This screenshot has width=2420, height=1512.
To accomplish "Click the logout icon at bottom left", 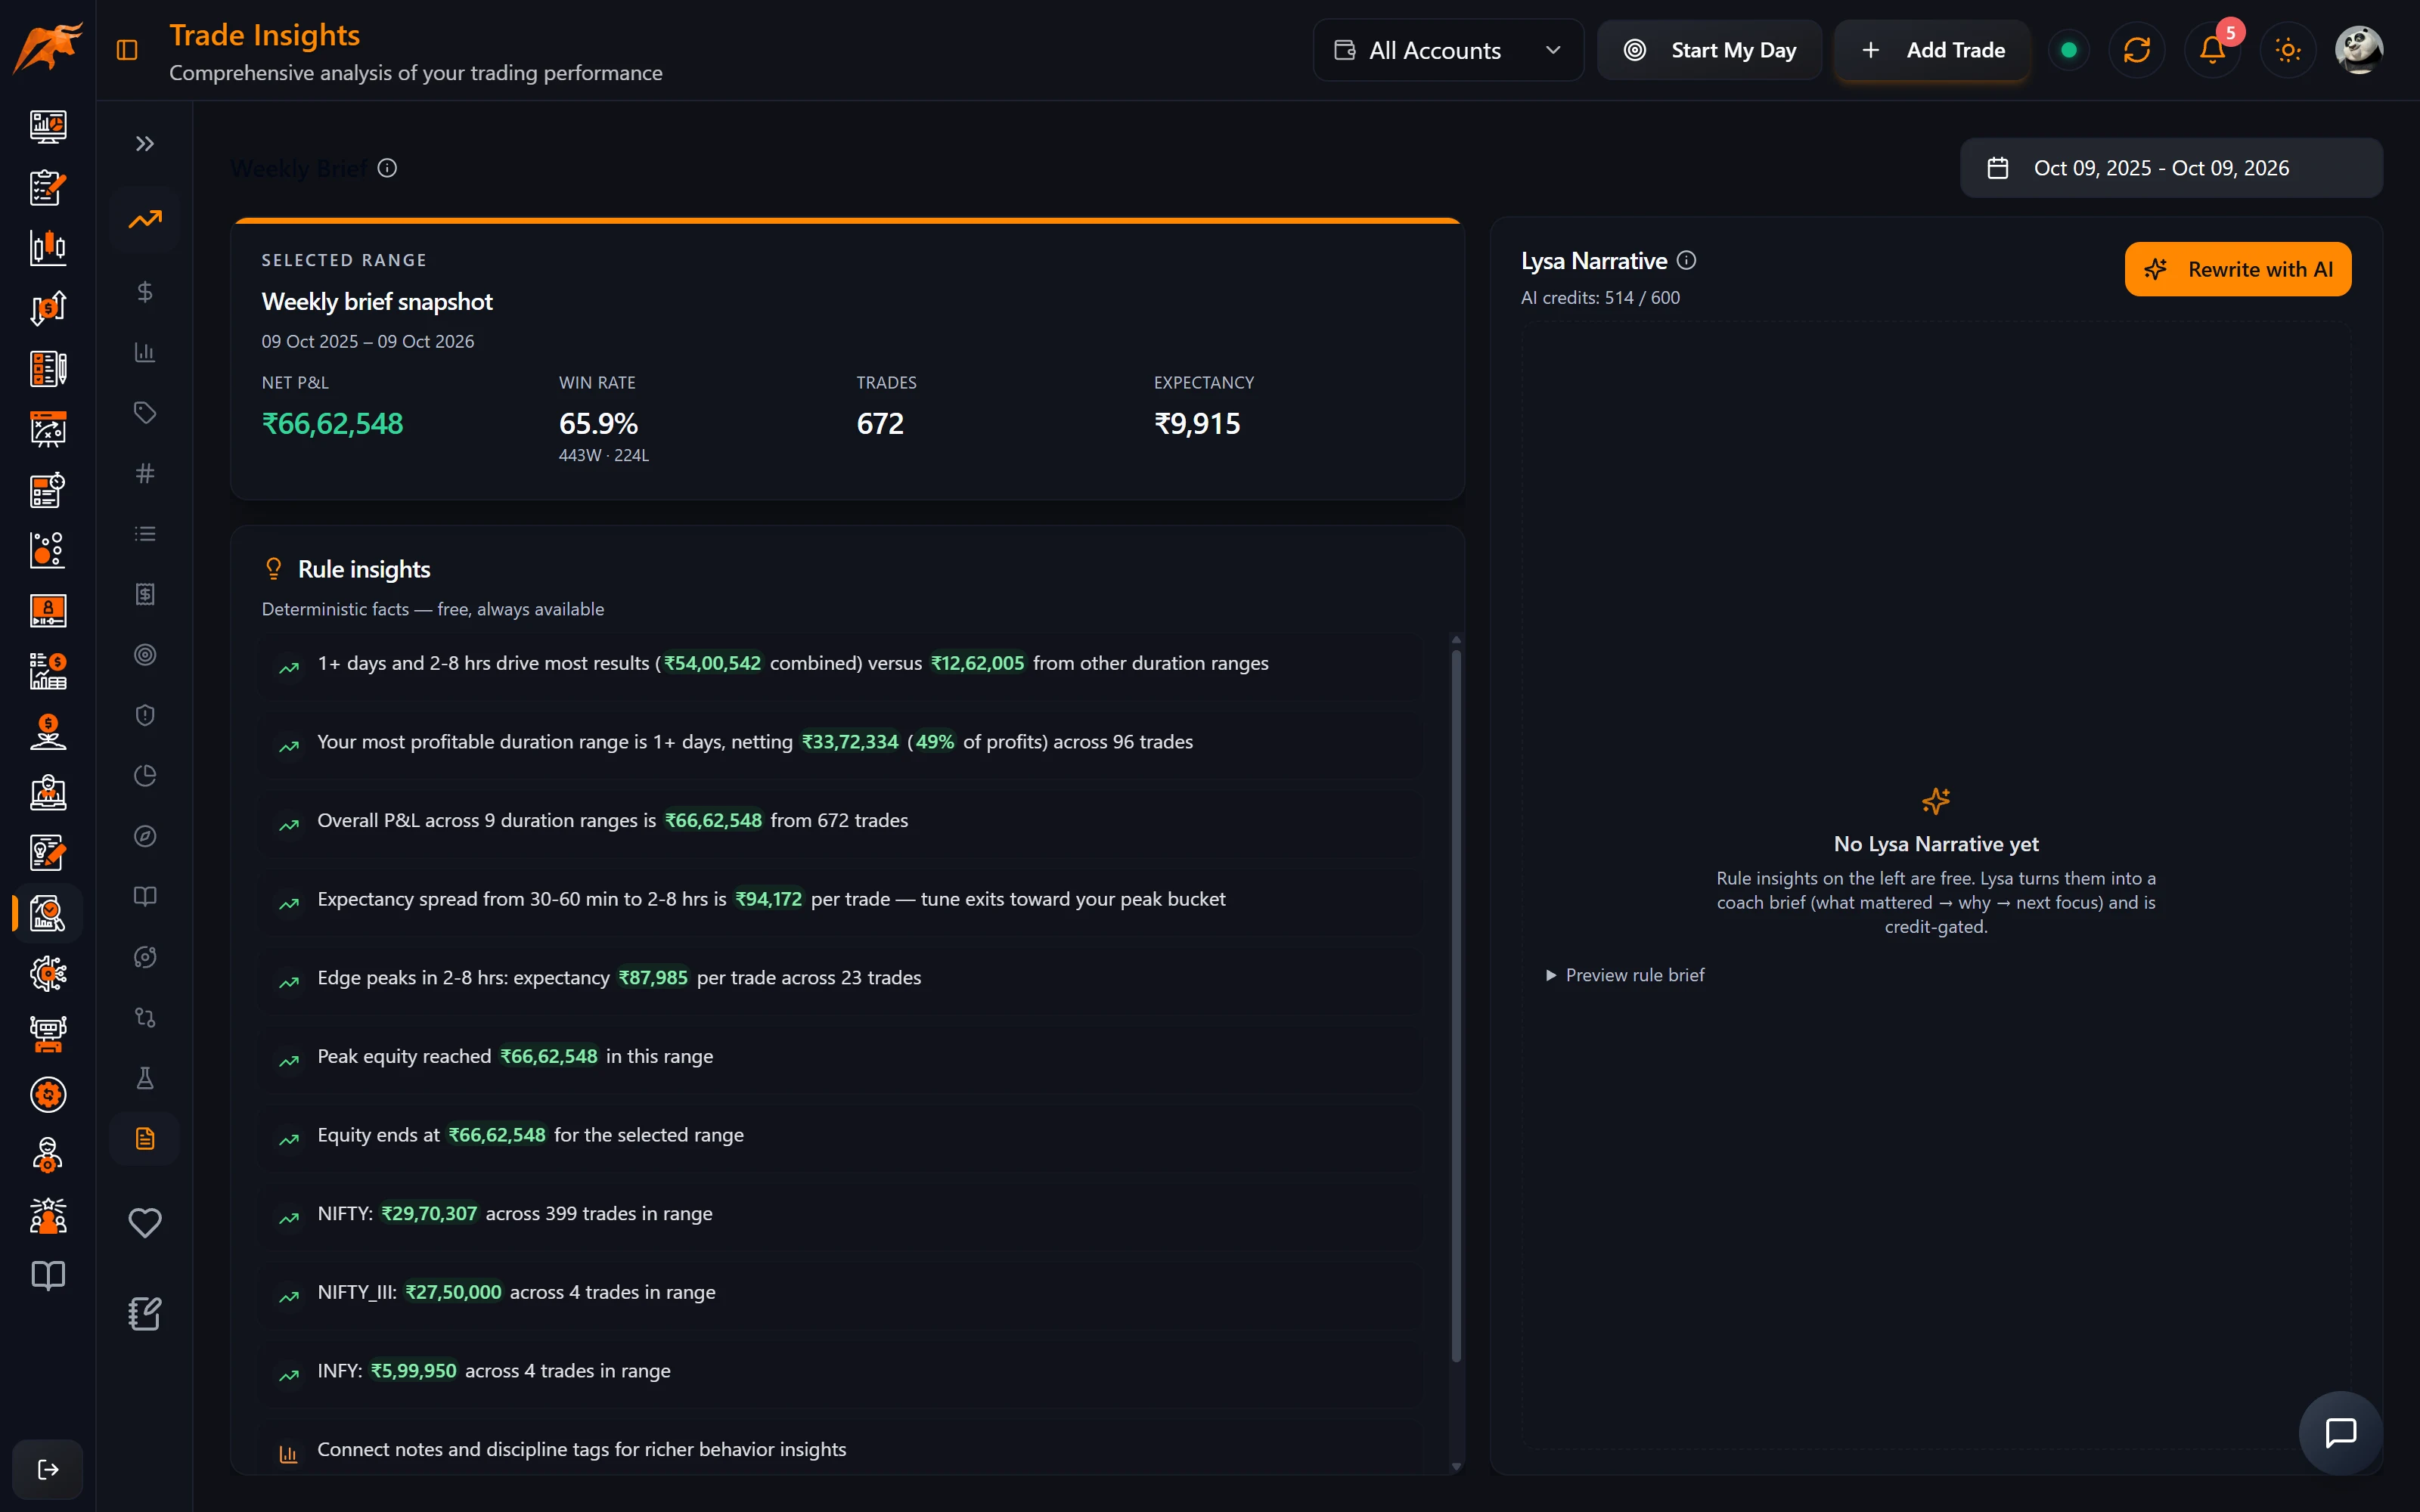I will (x=48, y=1469).
